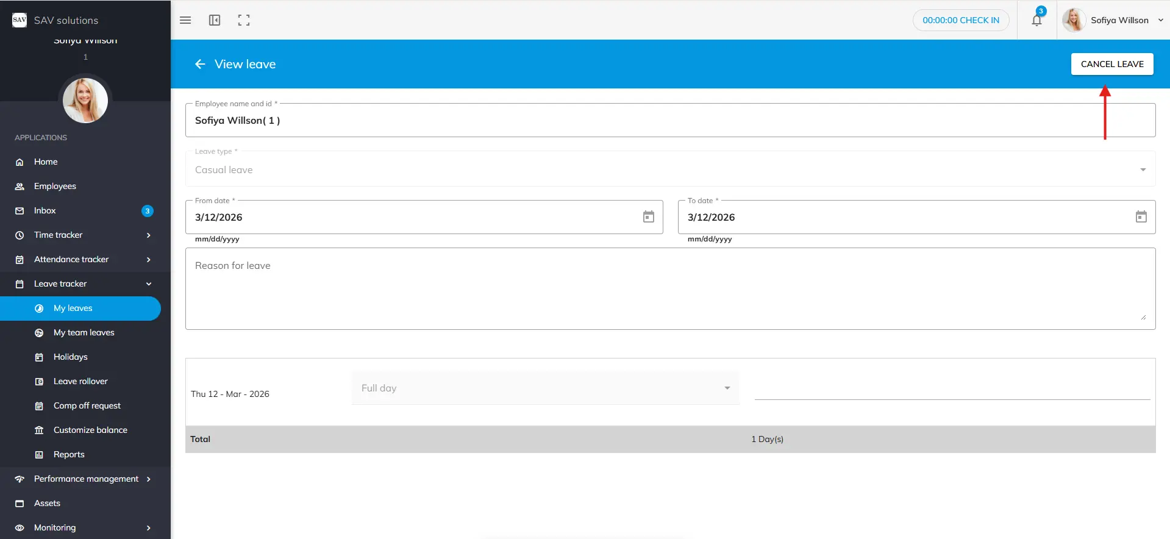Click the hamburger menu icon
Viewport: 1170px width, 539px height.
pos(185,20)
